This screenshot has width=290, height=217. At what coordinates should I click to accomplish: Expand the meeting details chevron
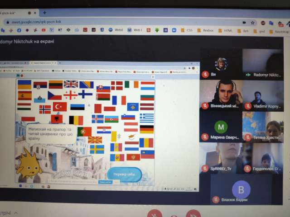point(16,212)
